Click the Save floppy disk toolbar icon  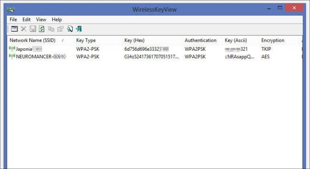tap(33, 29)
